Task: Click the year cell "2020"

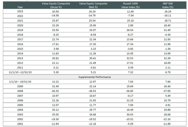Action: point(20,25)
